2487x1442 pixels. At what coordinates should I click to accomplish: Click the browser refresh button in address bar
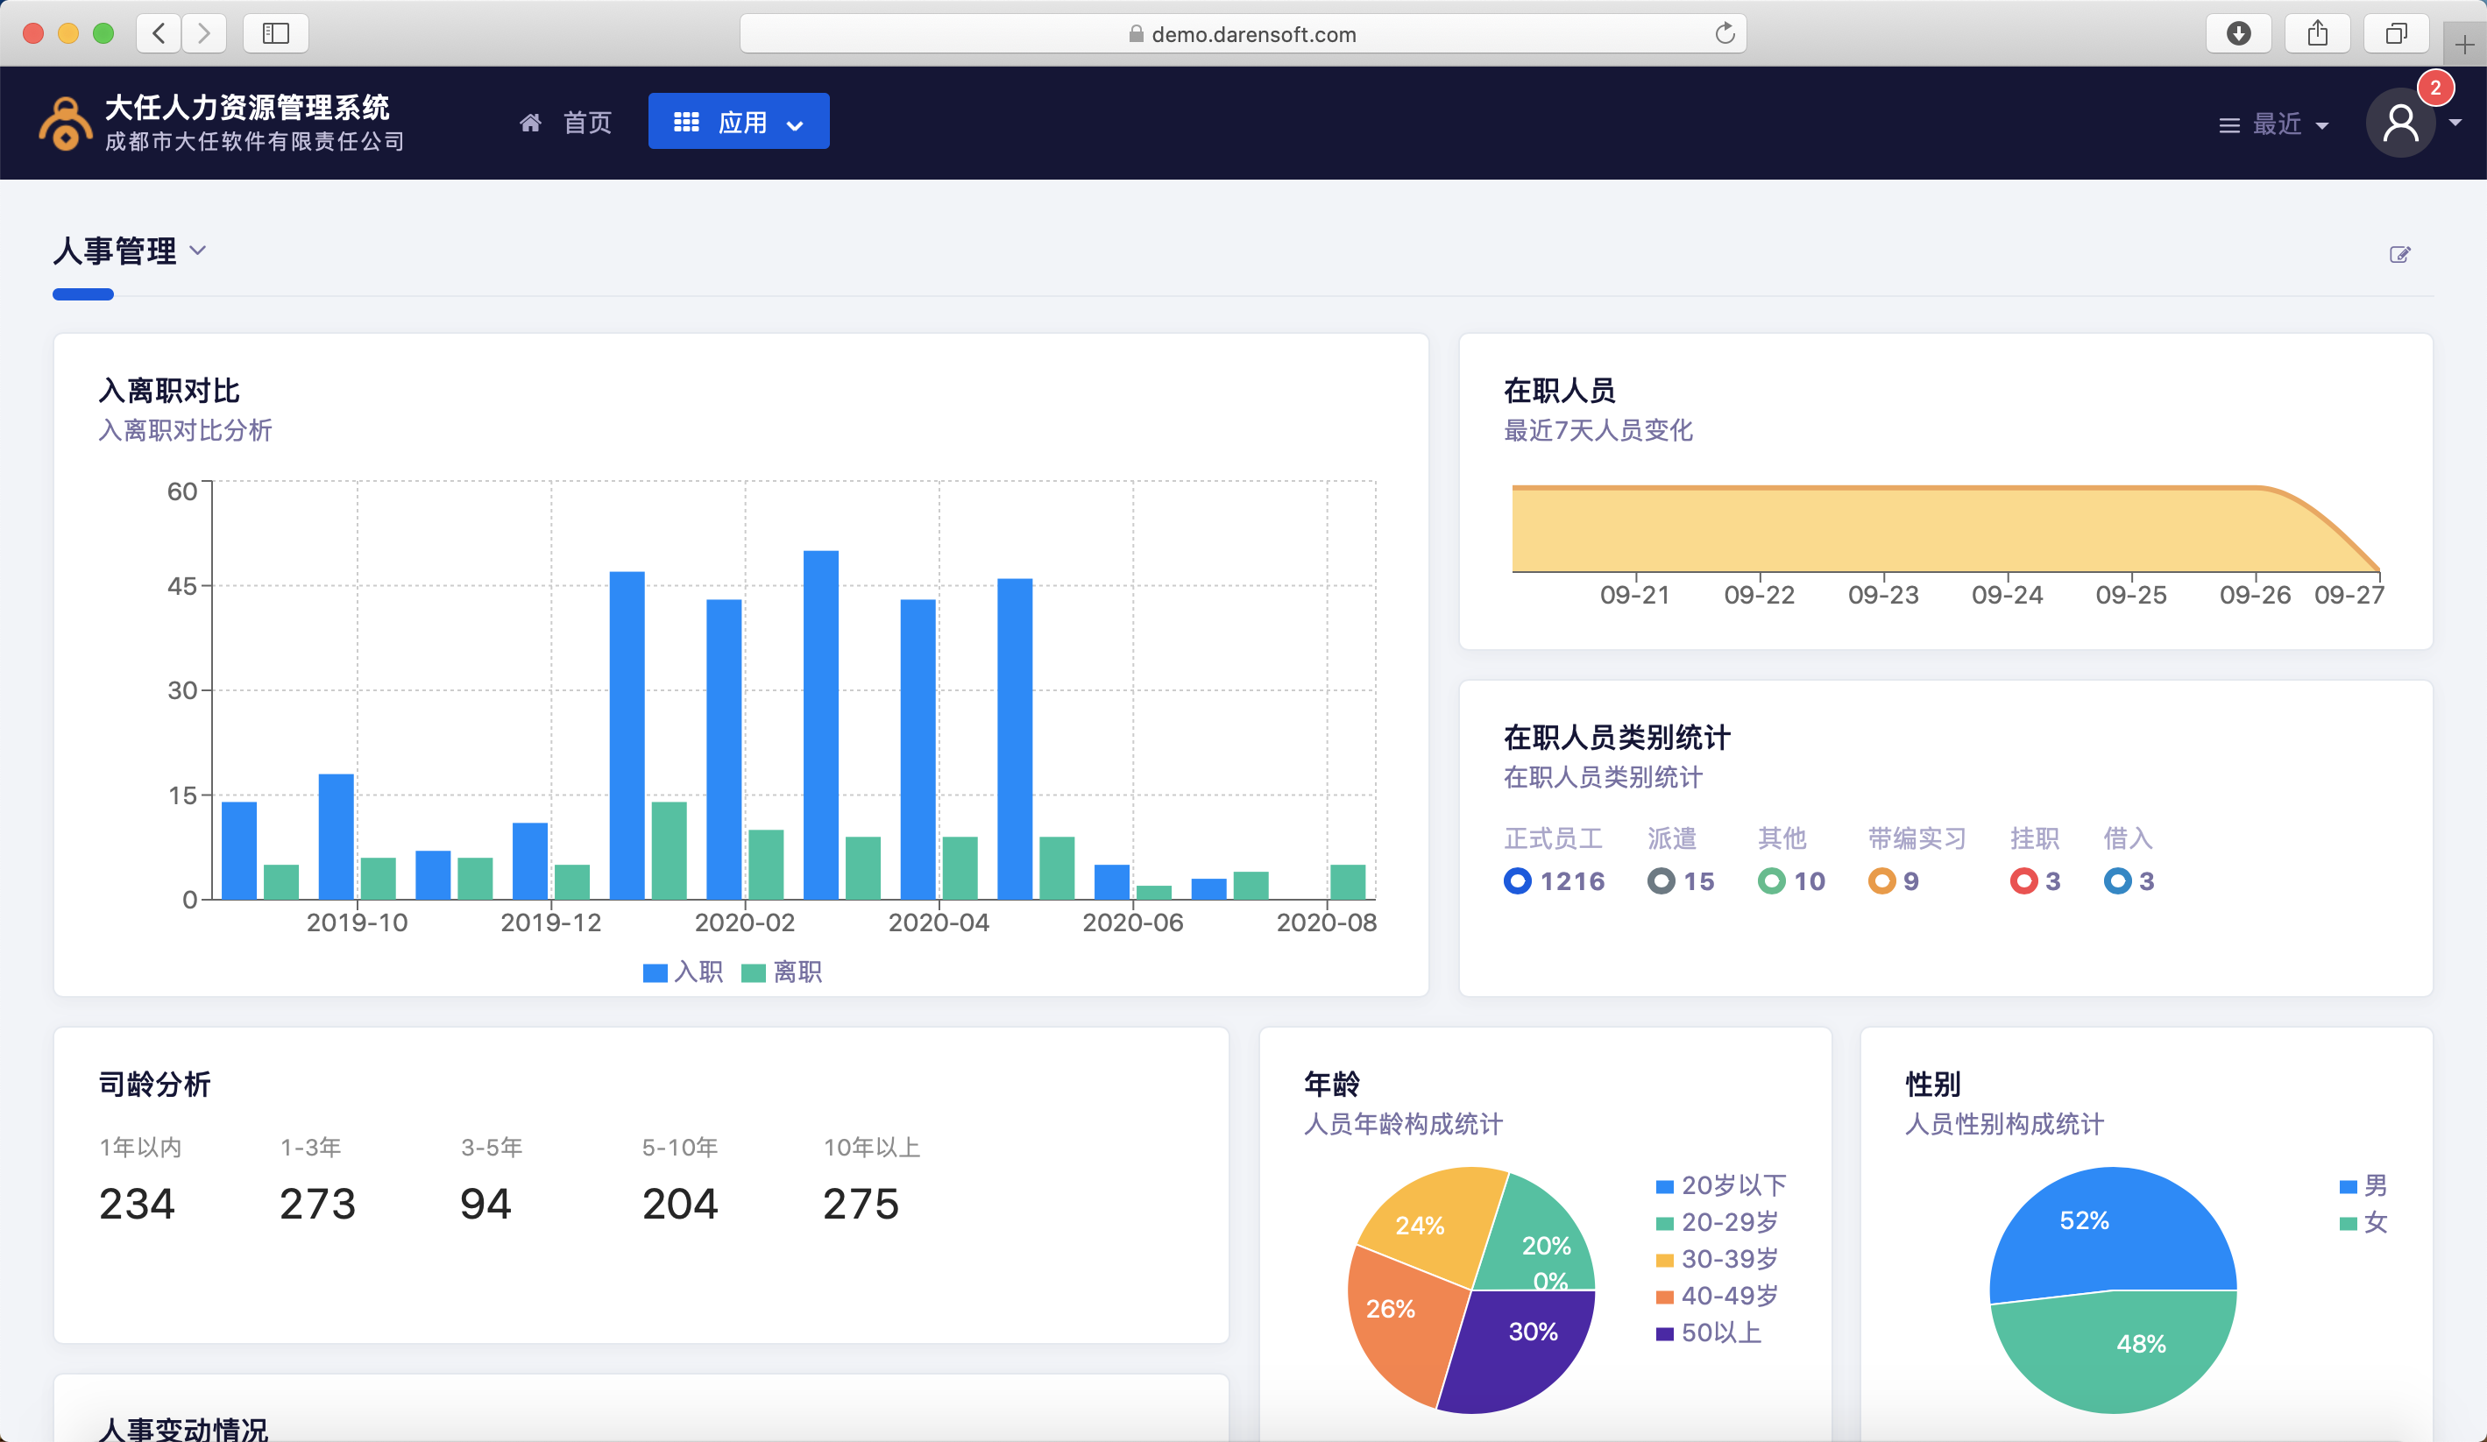(x=1730, y=32)
